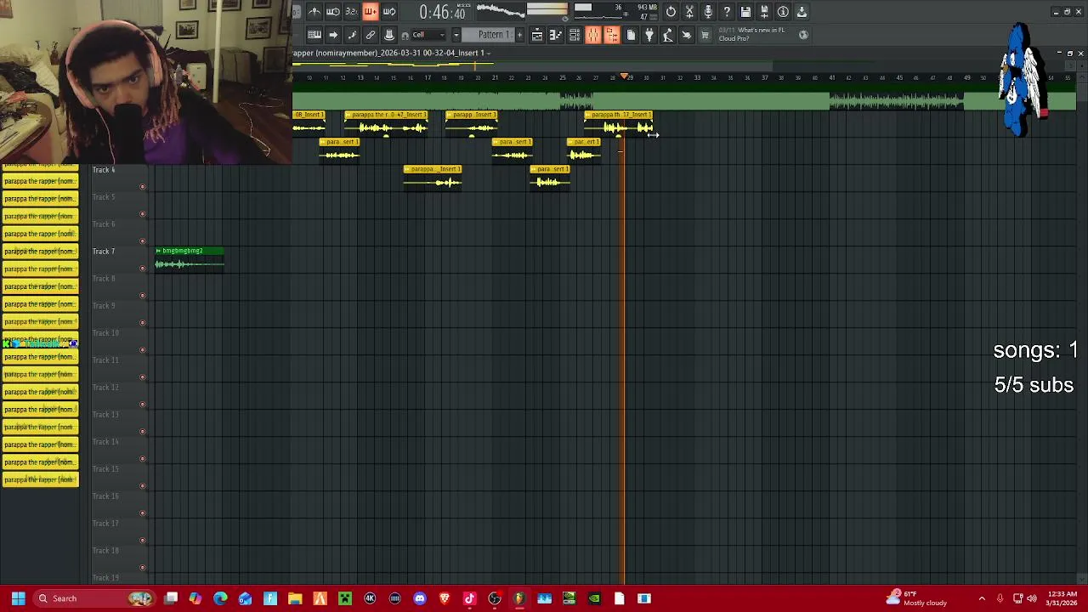
Task: Click the top hat icon in toolbar
Action: tap(389, 35)
